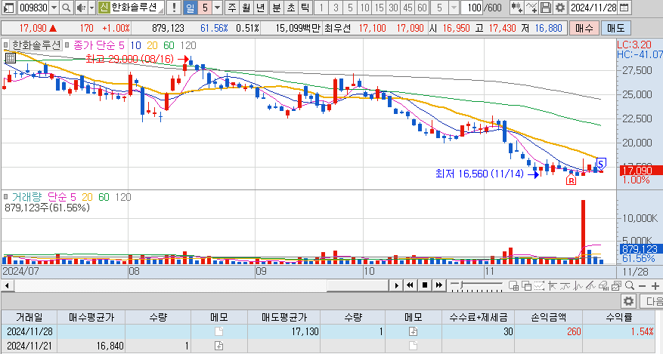The height and width of the screenshot is (354, 663).
Task: Select the 45 interval button
Action: point(407,8)
